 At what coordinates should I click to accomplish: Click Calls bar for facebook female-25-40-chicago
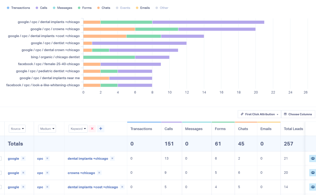click(131, 64)
